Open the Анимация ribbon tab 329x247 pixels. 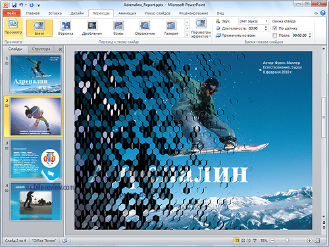point(127,13)
